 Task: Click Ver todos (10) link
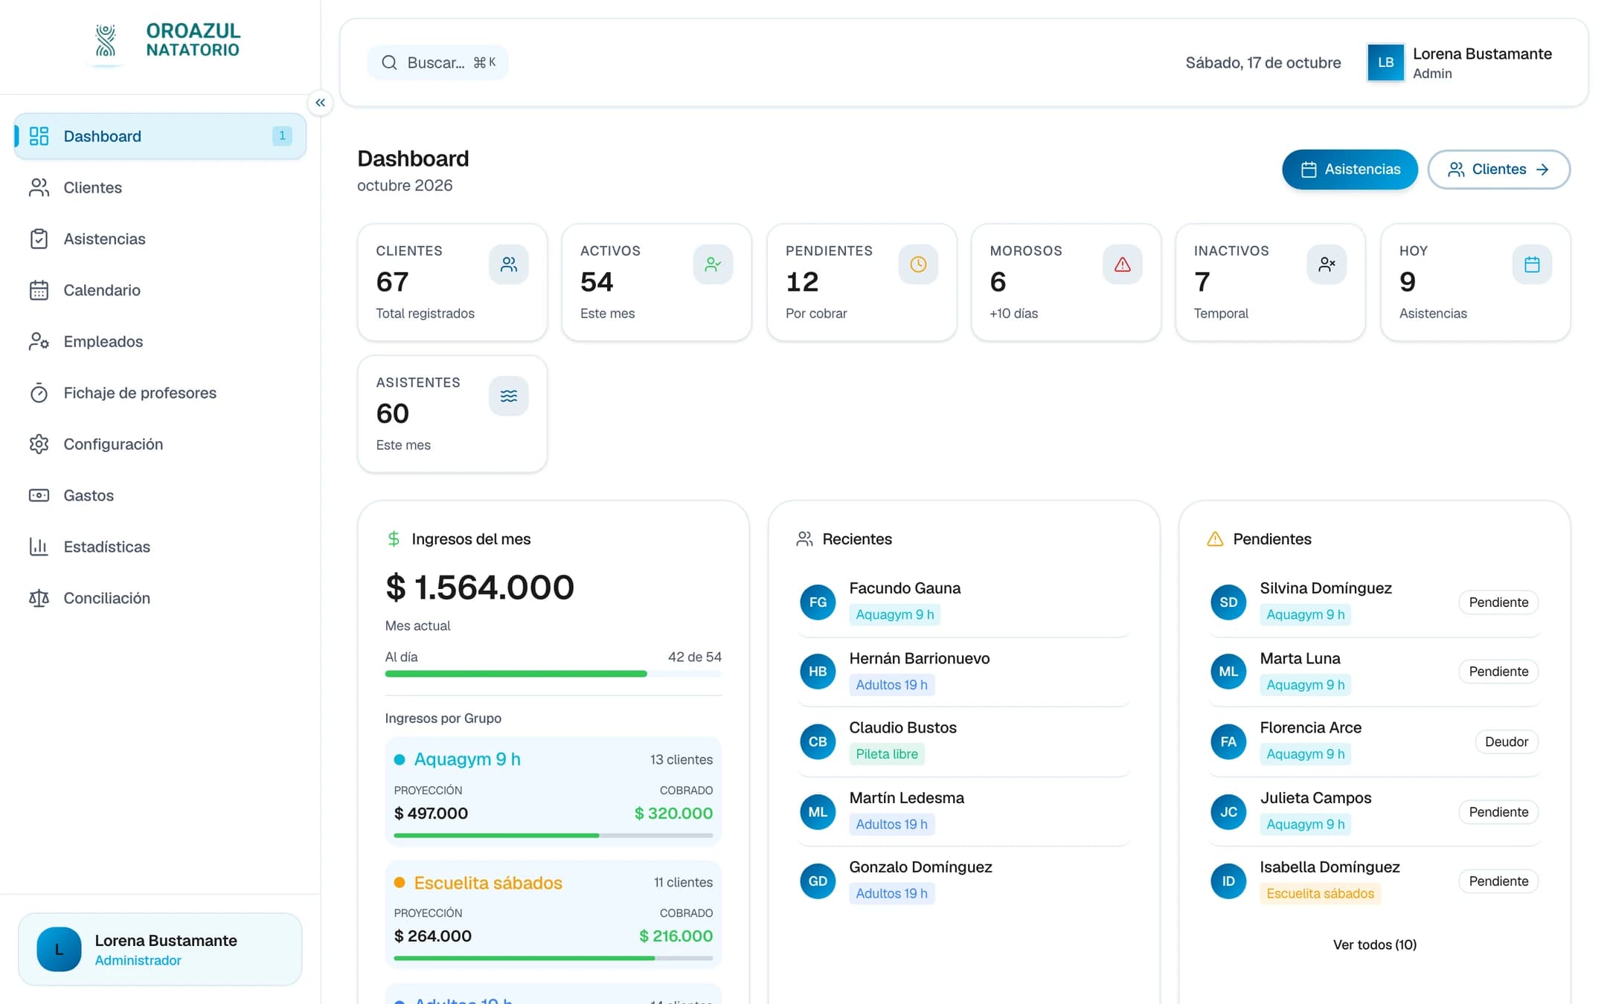1374,945
